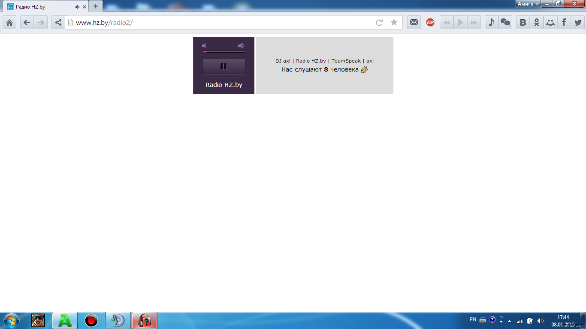Open the Амиго browser menu dropdown
586x329 pixels.
[528, 4]
